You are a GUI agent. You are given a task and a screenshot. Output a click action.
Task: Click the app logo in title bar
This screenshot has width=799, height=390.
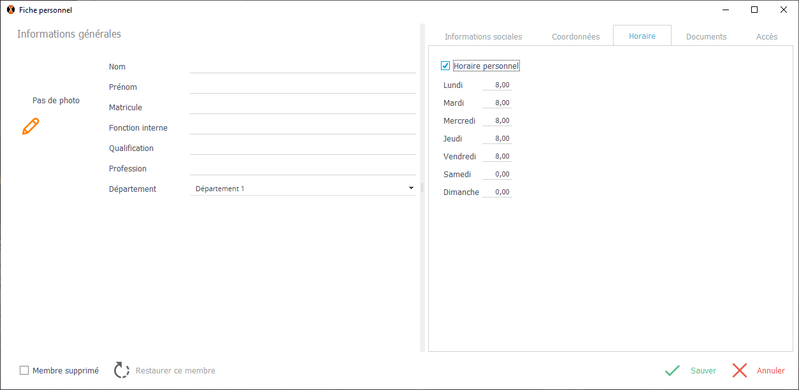pyautogui.click(x=10, y=10)
